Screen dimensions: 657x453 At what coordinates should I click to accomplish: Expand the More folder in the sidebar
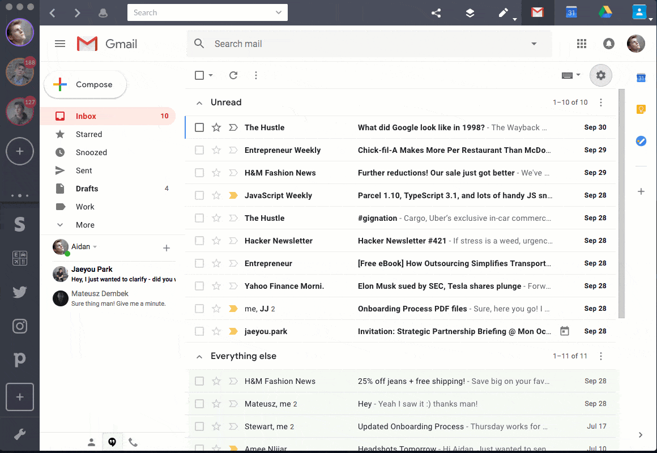coord(84,225)
